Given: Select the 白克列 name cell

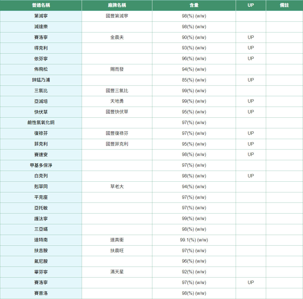Looking at the screenshot, I should pyautogui.click(x=41, y=176).
